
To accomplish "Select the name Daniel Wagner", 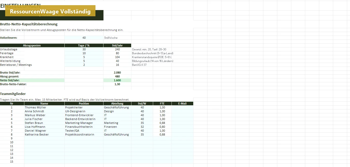I will tap(44, 131).
